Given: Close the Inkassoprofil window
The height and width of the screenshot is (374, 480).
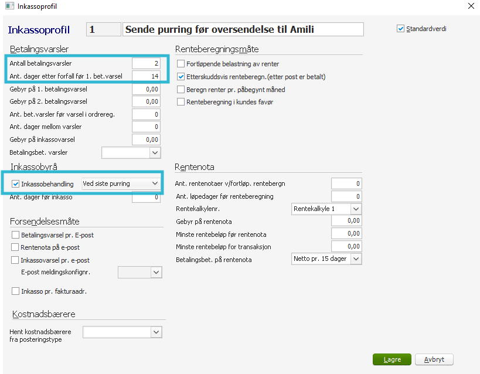Looking at the screenshot, I should pos(471,6).
